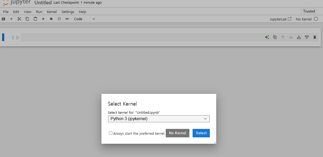Viewport: 323px width, 157px height.
Task: Rename the notebook title Untitled
Action: point(43,3)
